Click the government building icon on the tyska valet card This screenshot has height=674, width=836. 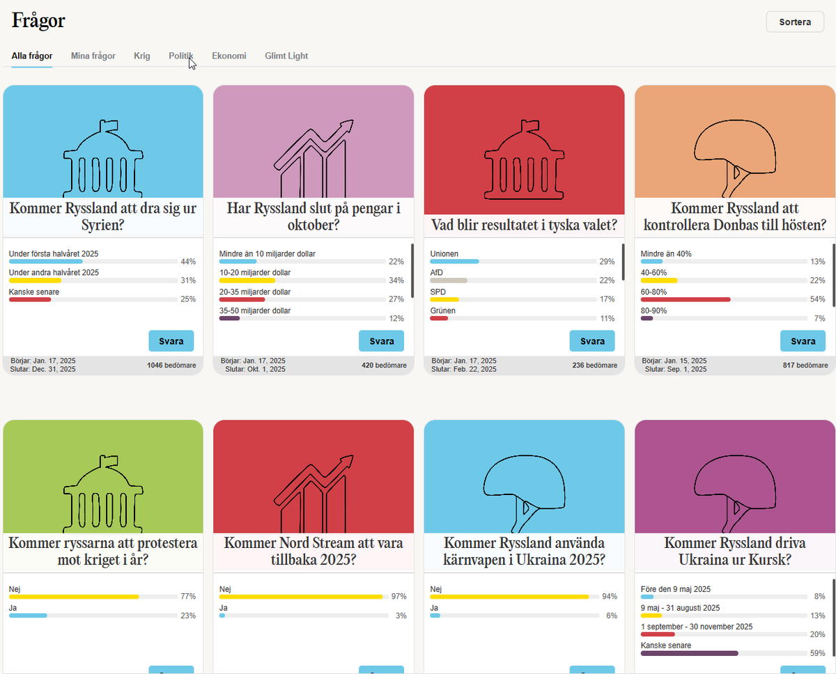coord(524,159)
